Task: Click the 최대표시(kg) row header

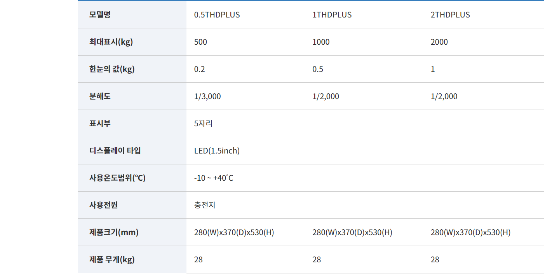Action: pyautogui.click(x=111, y=42)
